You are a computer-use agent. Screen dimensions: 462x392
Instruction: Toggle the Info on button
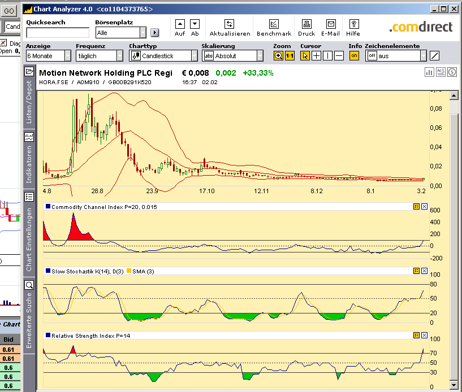coord(354,55)
